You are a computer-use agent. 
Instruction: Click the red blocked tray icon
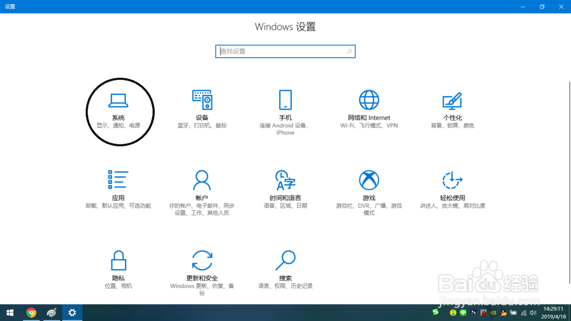tap(483, 312)
